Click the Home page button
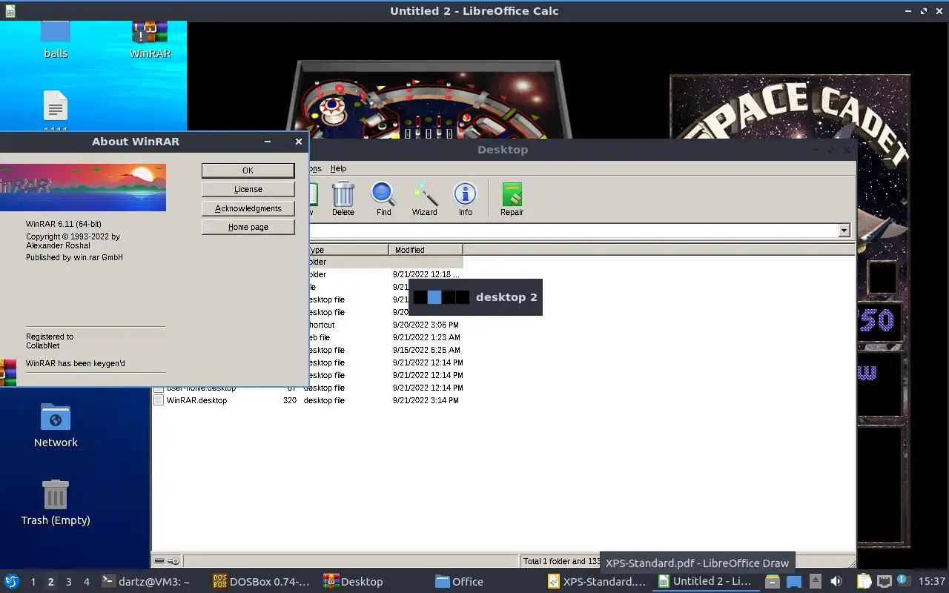The width and height of the screenshot is (949, 593). [x=248, y=227]
